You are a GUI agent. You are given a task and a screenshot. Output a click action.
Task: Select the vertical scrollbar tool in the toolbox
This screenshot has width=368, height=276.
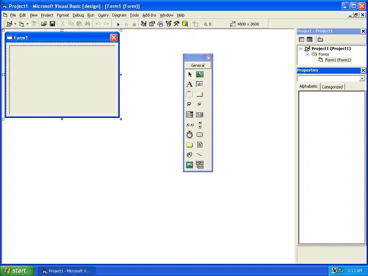[x=200, y=125]
